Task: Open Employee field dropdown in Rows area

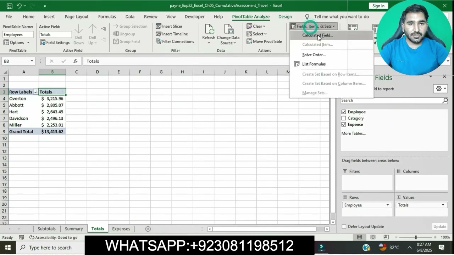Action: coord(387,205)
